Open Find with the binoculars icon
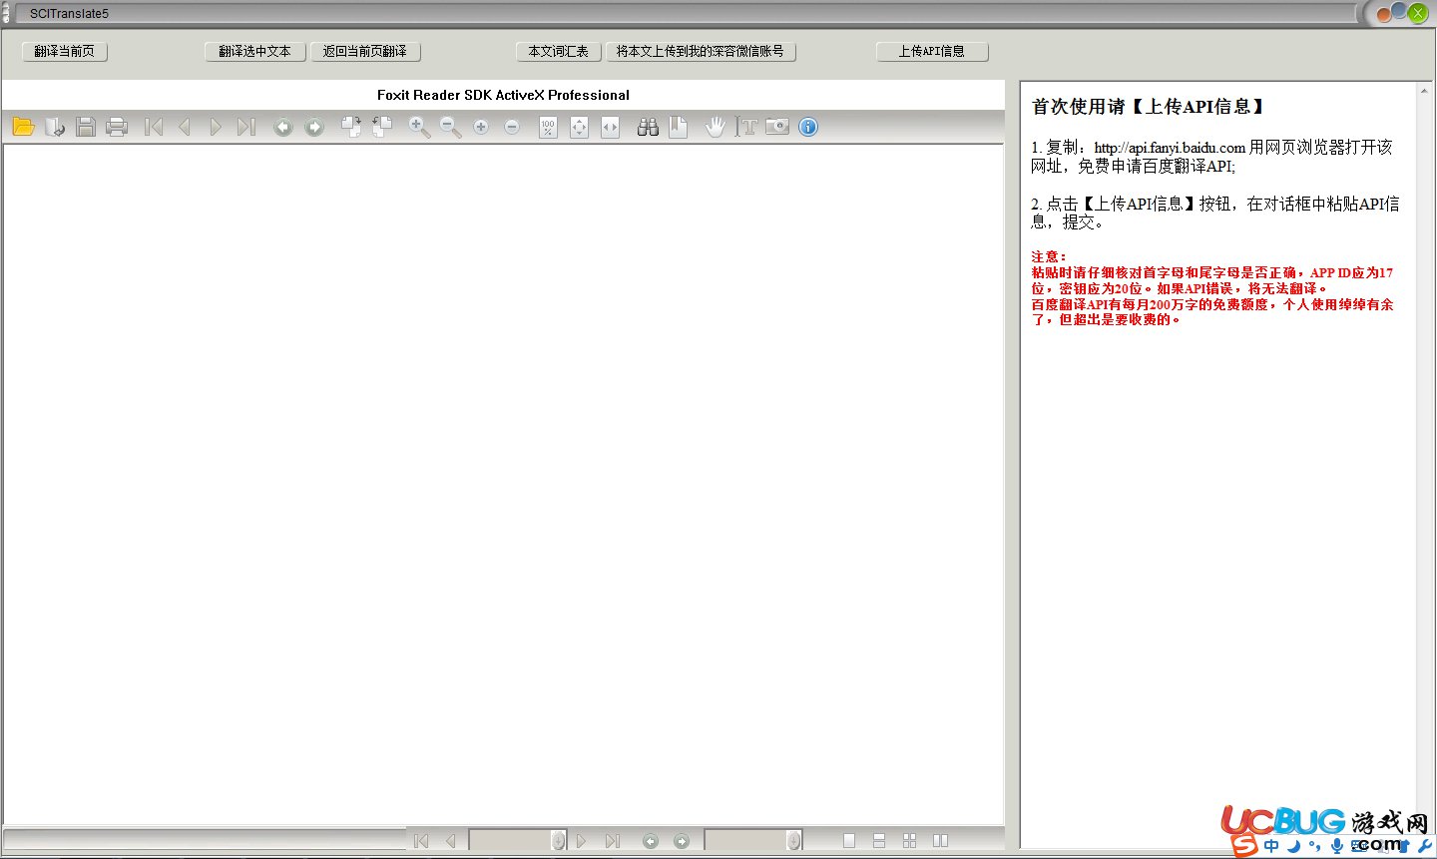This screenshot has height=859, width=1437. coord(648,127)
